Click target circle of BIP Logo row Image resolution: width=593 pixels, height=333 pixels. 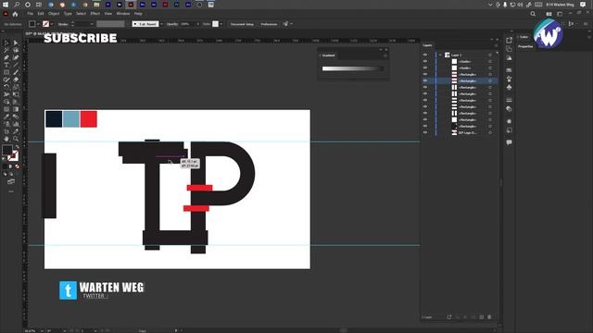(490, 132)
